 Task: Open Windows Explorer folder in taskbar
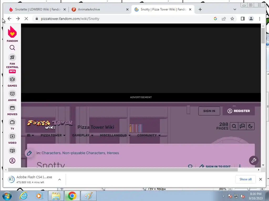coord(56,196)
